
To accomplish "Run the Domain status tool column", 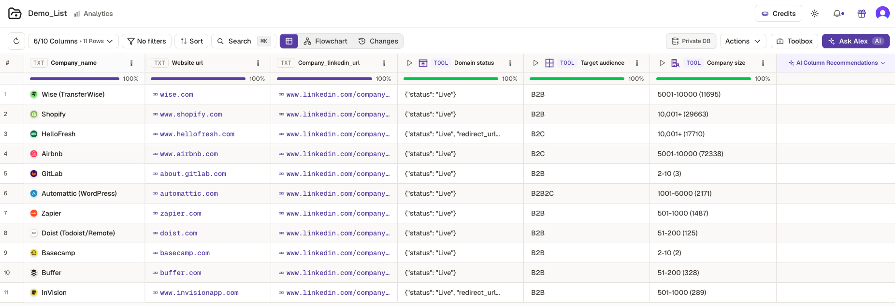I will click(409, 63).
